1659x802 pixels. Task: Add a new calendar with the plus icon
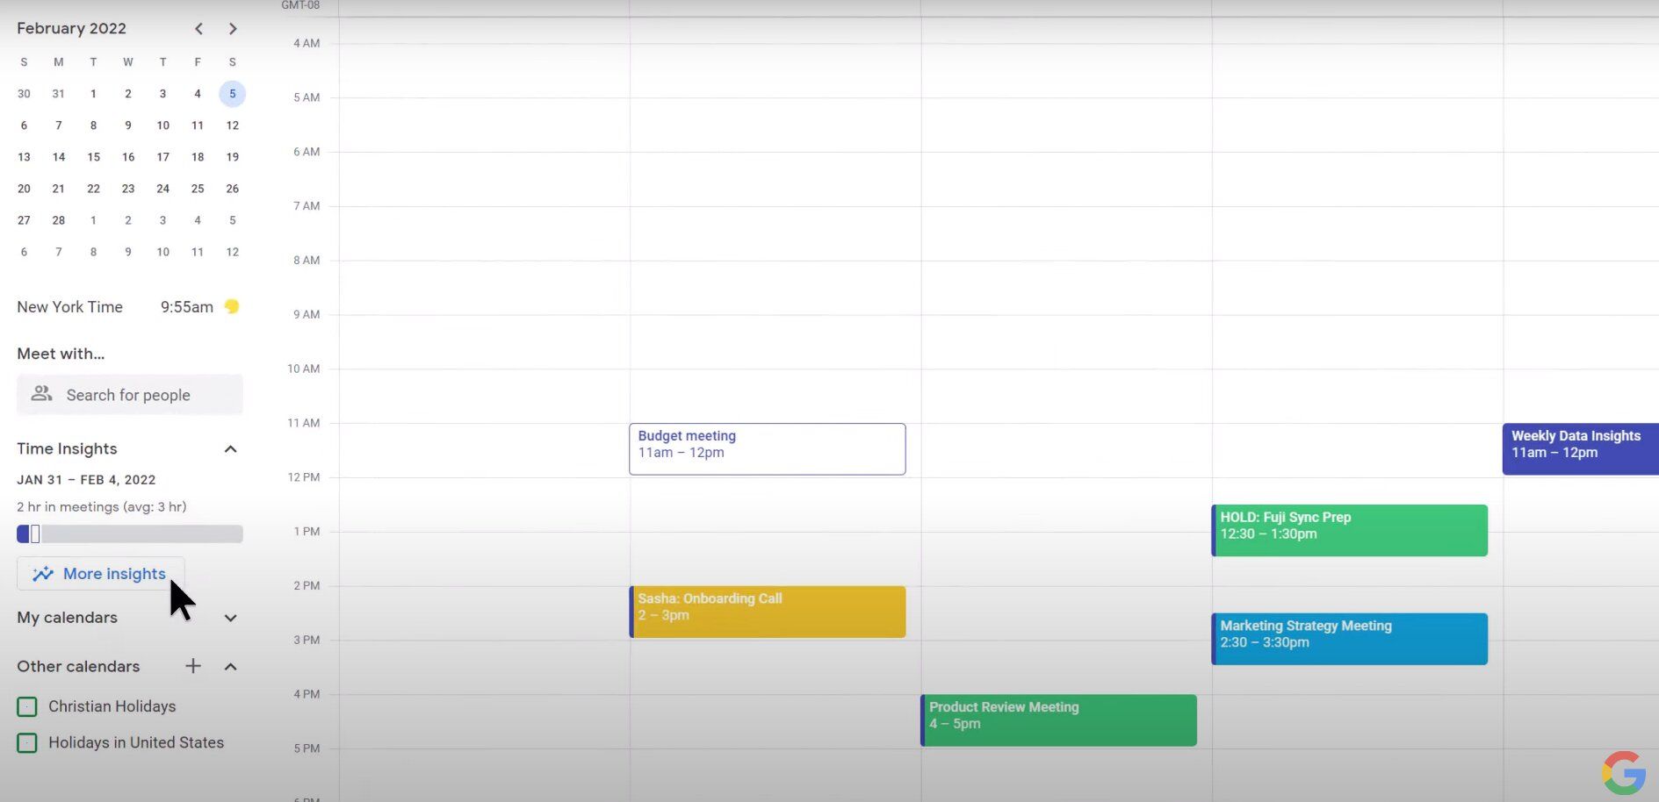[192, 666]
